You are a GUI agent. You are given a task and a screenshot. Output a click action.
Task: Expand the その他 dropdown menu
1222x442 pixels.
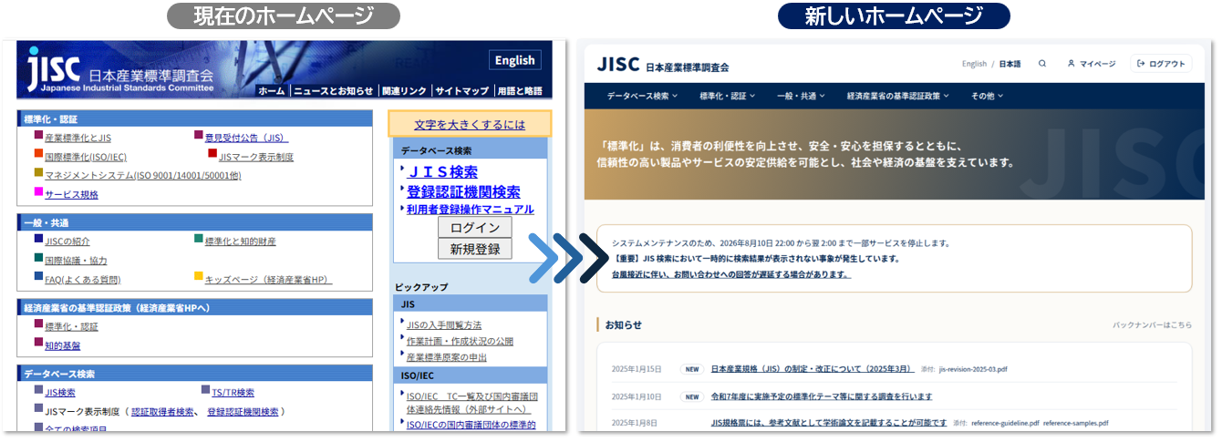[x=988, y=96]
